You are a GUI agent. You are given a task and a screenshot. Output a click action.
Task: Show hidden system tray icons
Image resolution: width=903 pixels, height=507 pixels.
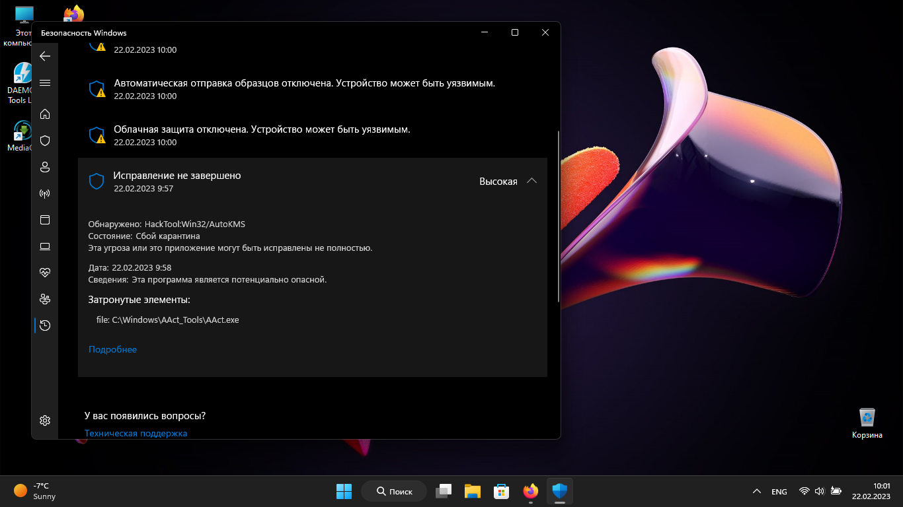point(757,491)
